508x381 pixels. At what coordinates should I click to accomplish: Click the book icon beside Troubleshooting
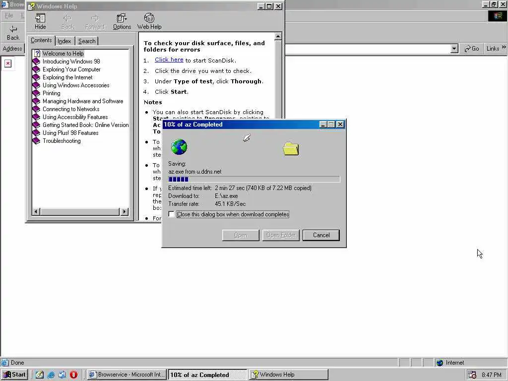[x=36, y=140]
